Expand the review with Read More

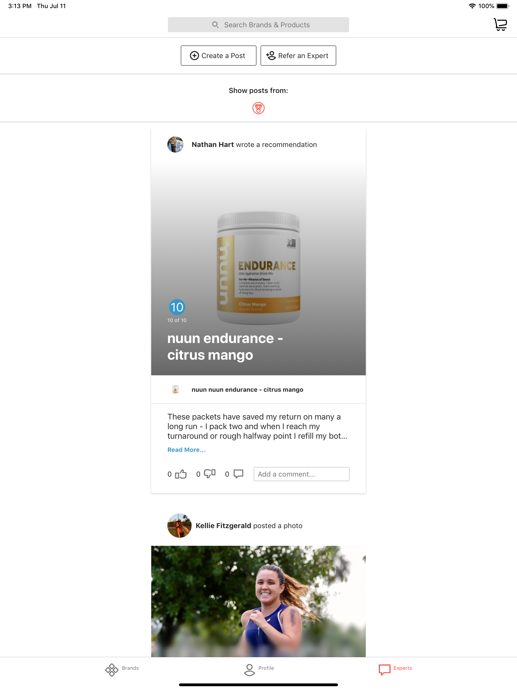tap(187, 450)
